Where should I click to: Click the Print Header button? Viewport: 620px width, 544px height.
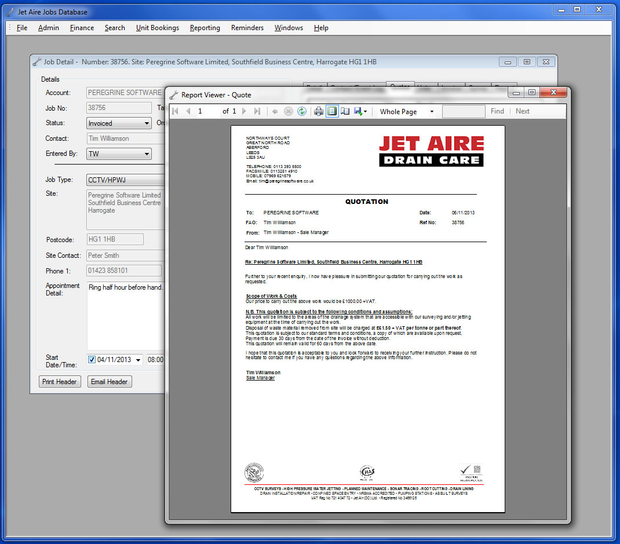click(60, 382)
